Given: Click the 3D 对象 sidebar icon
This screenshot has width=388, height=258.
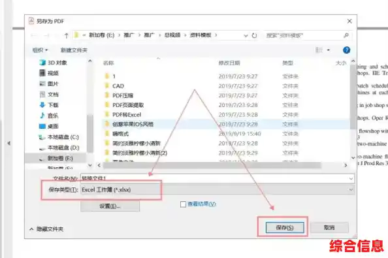Looking at the screenshot, I should [x=42, y=63].
